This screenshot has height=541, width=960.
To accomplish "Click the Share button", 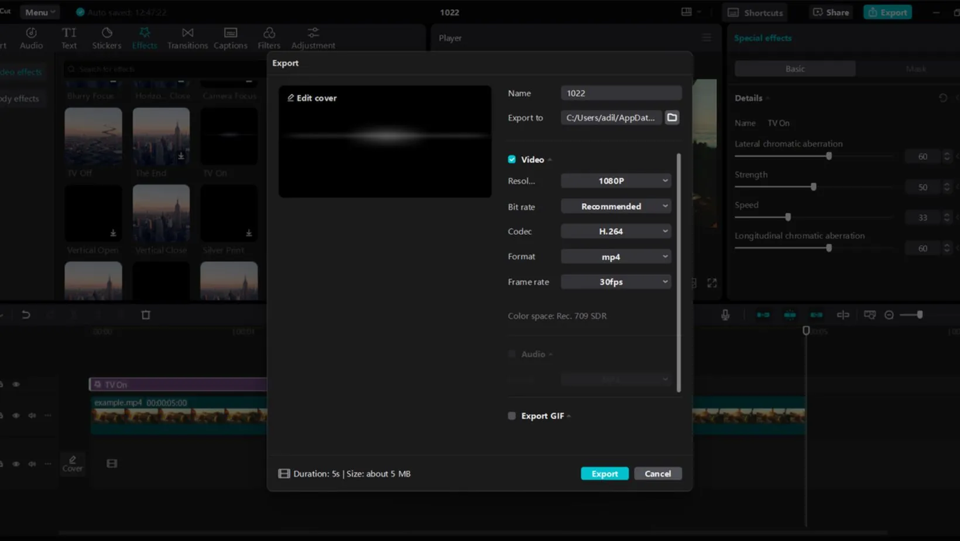I will pyautogui.click(x=831, y=12).
